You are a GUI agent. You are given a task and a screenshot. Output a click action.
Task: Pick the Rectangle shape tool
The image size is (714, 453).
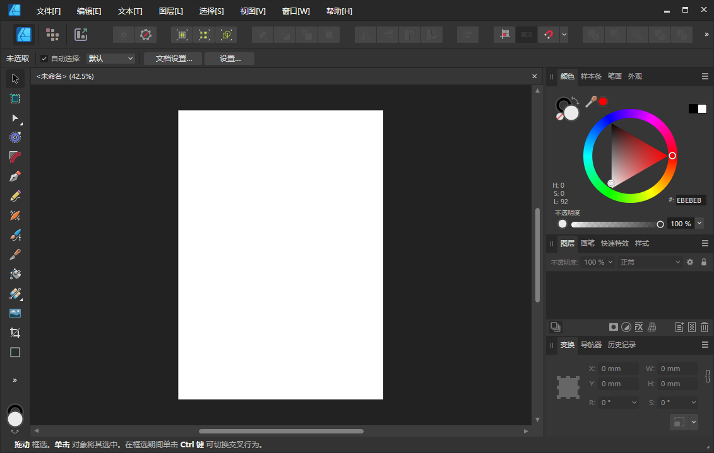[x=15, y=352]
